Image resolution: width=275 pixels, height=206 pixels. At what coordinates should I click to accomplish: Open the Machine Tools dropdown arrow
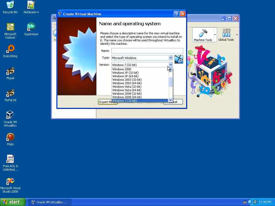[x=215, y=35]
